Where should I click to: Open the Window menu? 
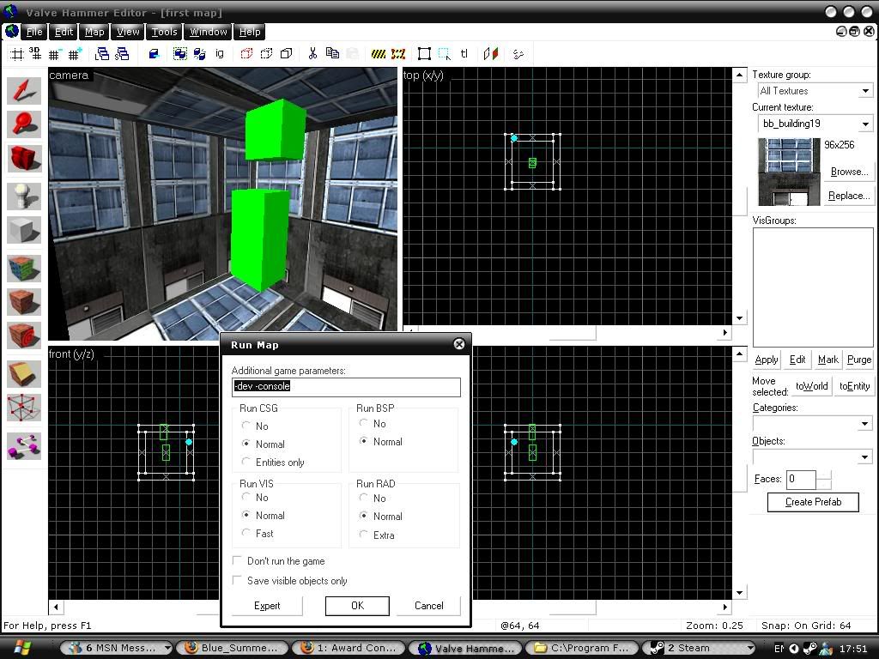(x=208, y=32)
